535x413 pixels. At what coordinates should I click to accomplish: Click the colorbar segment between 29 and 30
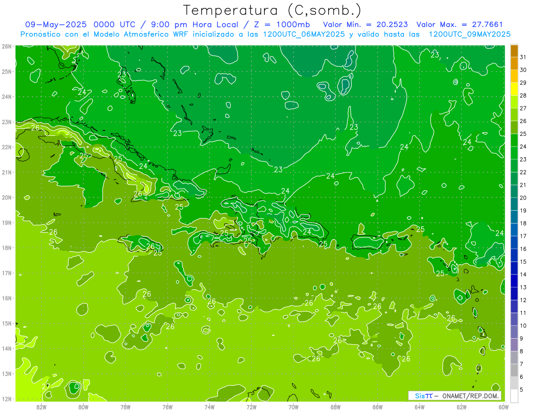[x=514, y=76]
